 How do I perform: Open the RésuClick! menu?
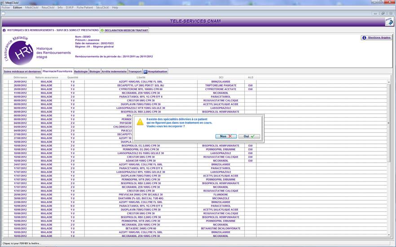48,8
